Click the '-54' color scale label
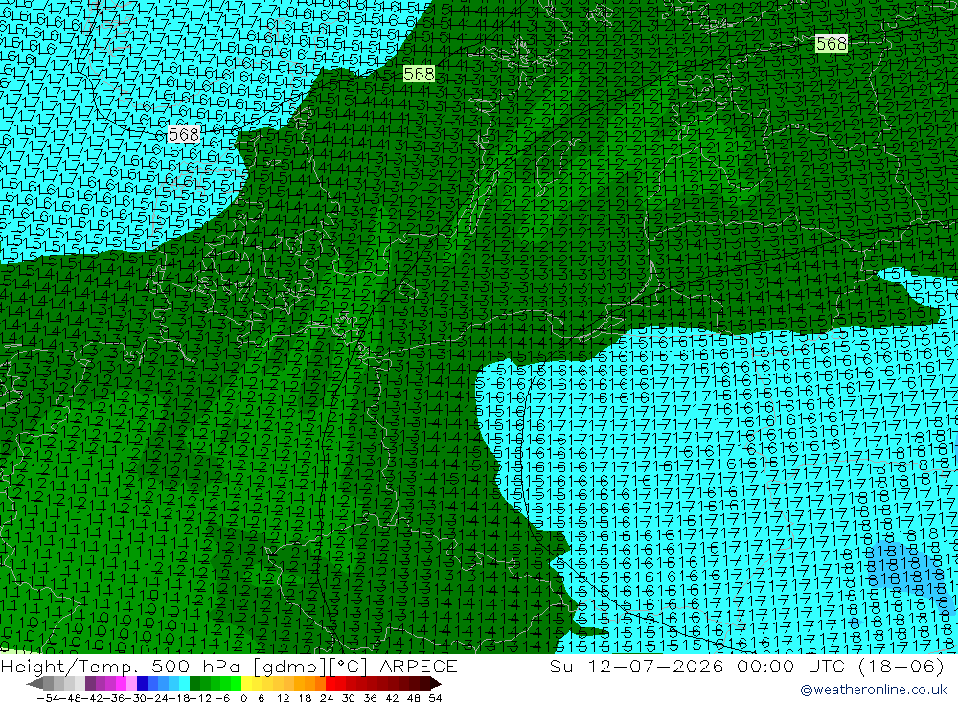The height and width of the screenshot is (702, 958). 47,698
